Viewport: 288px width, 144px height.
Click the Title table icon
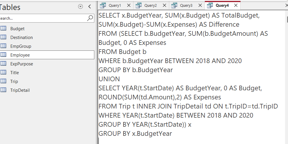3,72
